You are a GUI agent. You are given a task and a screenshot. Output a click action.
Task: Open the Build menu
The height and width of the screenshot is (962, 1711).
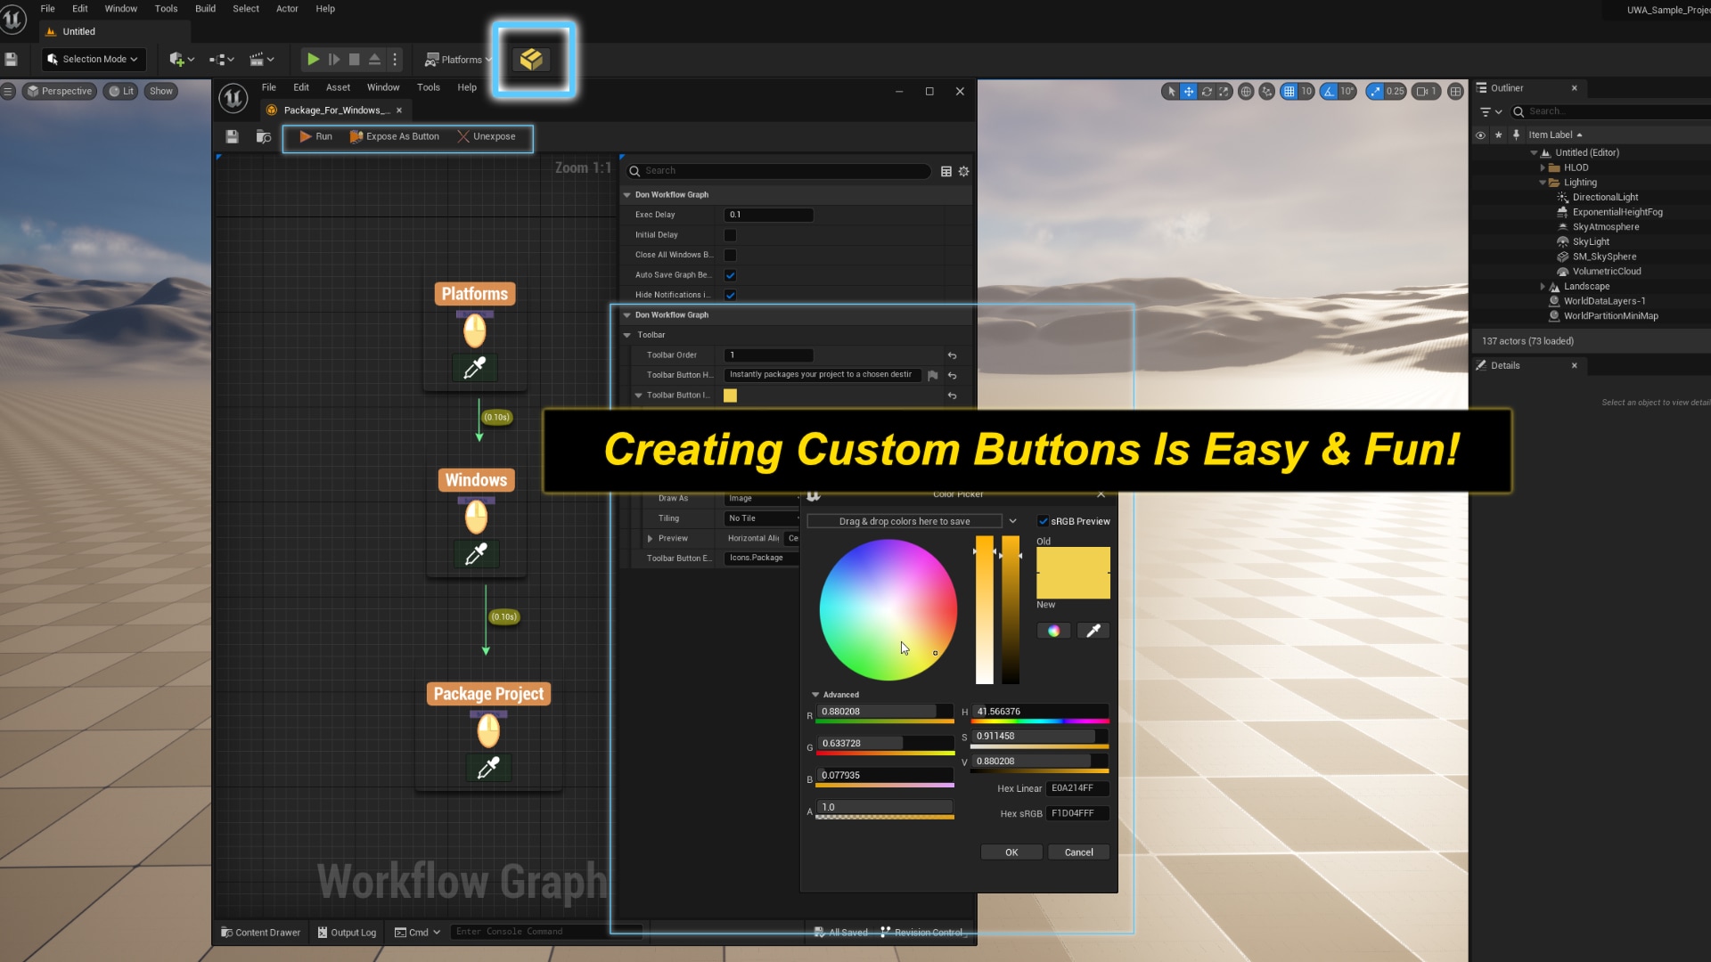coord(205,9)
